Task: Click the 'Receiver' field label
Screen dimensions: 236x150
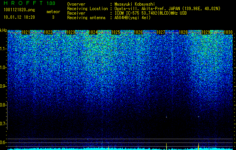Action: (x=76, y=13)
